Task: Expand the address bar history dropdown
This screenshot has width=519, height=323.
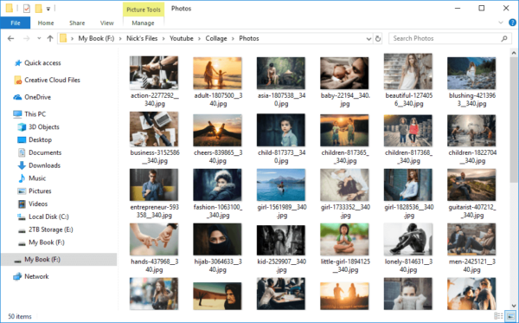Action: (368, 39)
